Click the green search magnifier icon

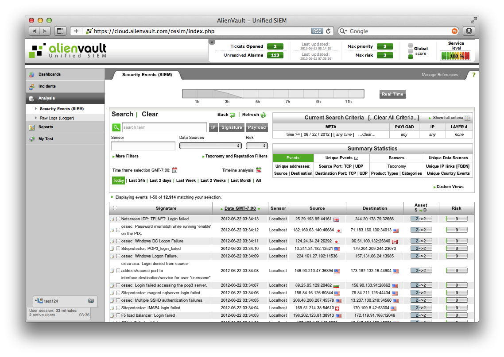tap(116, 127)
